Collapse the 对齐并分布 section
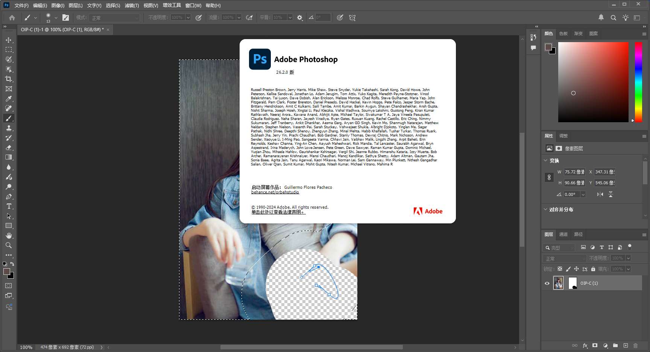650x352 pixels. pos(545,209)
